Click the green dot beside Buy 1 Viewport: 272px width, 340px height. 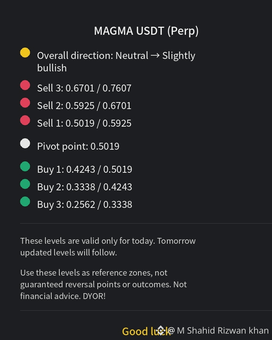[25, 166]
